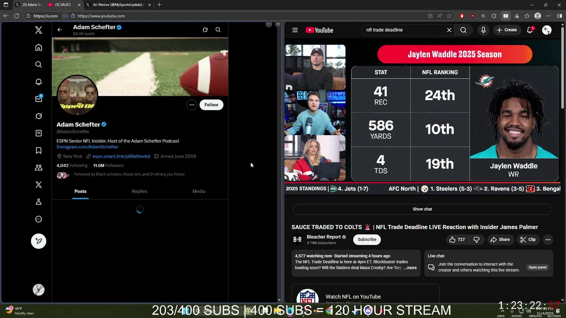This screenshot has height=318, width=566.
Task: Open the YouTube account avatar menu
Action: pos(547,30)
